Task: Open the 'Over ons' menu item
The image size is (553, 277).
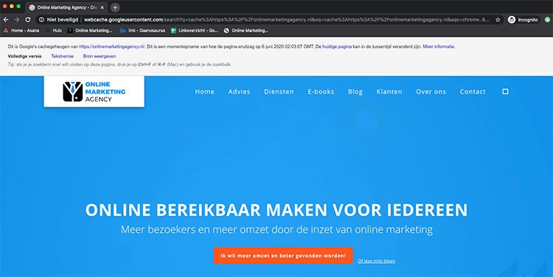Action: point(431,91)
